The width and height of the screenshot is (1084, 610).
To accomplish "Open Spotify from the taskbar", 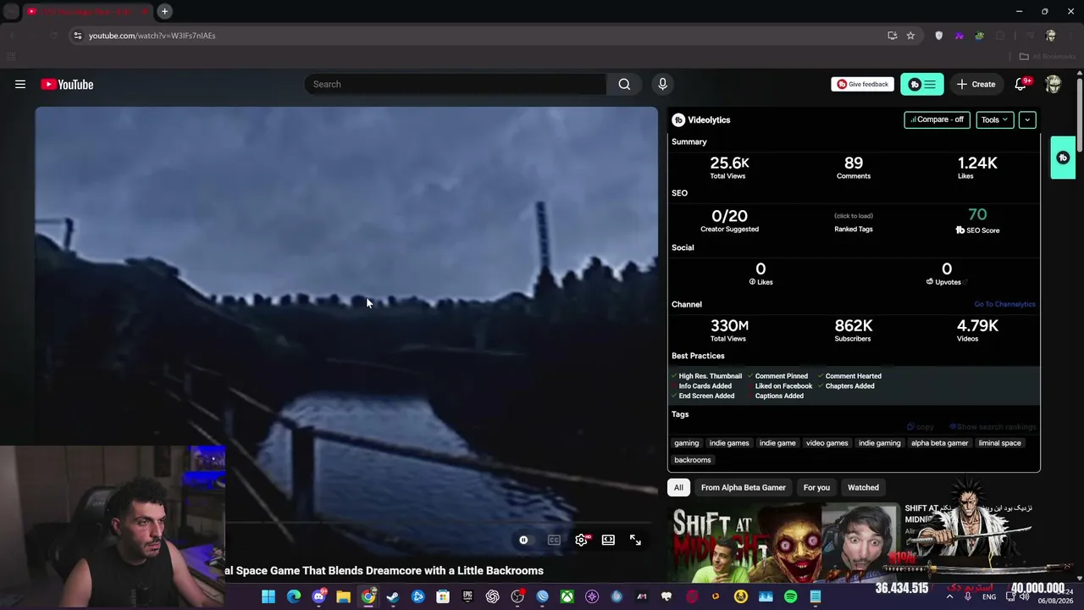I will pyautogui.click(x=790, y=596).
